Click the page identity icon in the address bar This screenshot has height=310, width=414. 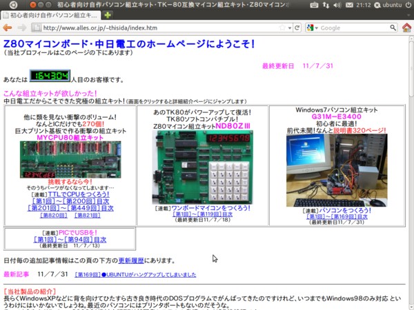[x=37, y=28]
